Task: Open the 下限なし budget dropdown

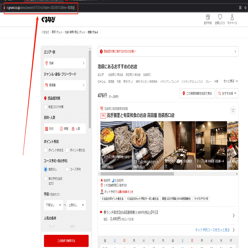Action: 54,205
